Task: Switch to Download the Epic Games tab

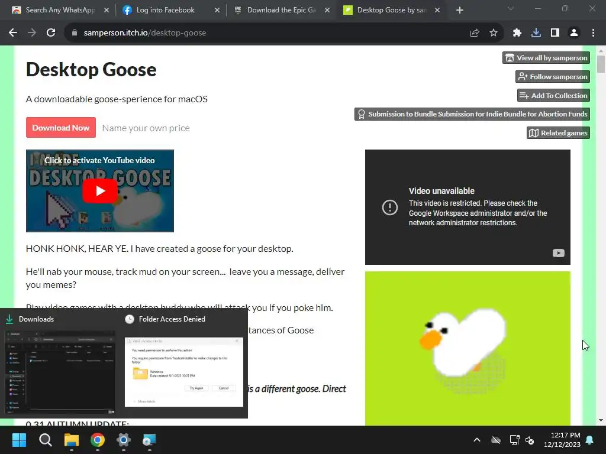Action: tap(281, 10)
